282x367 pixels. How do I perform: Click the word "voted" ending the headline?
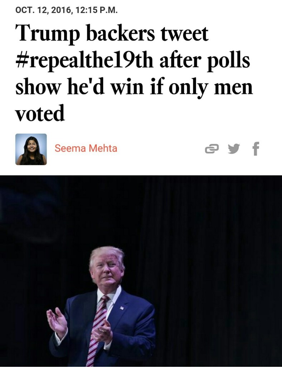tap(40, 113)
